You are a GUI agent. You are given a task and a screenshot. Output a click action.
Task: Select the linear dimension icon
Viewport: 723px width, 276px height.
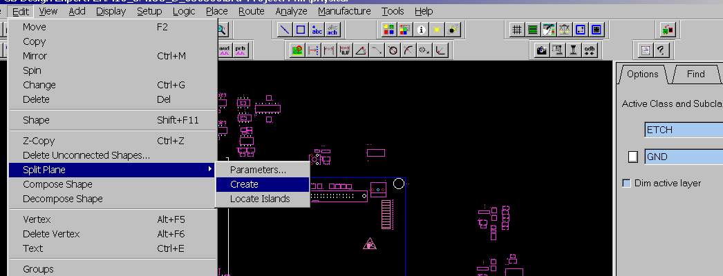point(329,50)
